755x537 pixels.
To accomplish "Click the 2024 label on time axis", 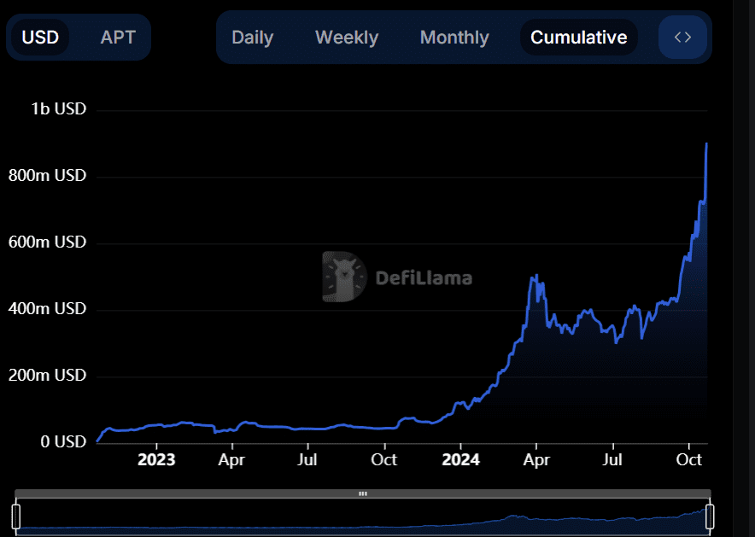I will pos(459,460).
